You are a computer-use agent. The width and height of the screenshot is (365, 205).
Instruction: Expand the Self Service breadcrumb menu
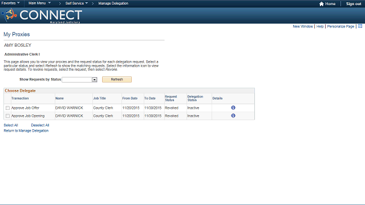[x=76, y=3]
